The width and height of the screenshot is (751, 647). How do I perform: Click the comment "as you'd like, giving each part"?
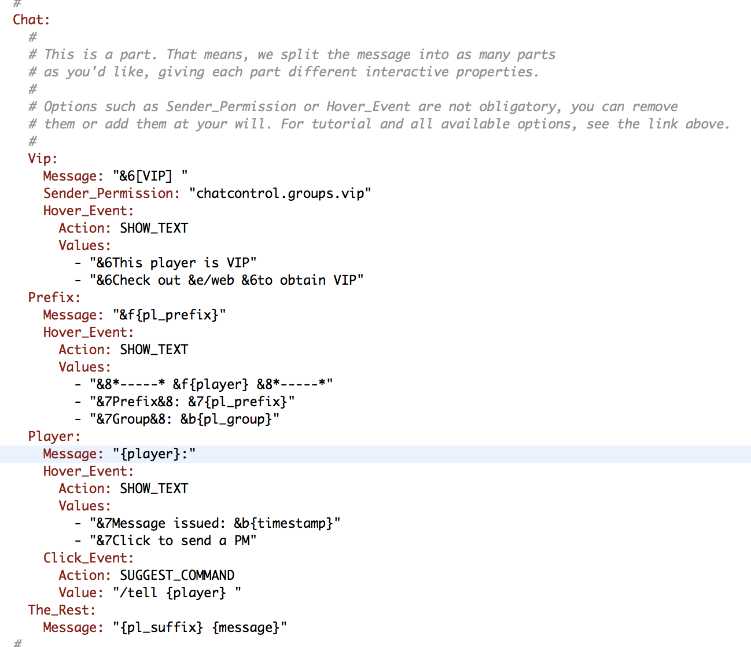coord(284,72)
